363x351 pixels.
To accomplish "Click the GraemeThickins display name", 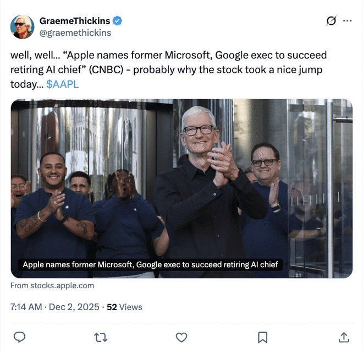I will click(x=74, y=21).
